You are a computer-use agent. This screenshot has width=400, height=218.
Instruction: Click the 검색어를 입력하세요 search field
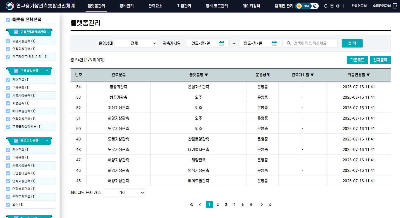[x=310, y=43]
